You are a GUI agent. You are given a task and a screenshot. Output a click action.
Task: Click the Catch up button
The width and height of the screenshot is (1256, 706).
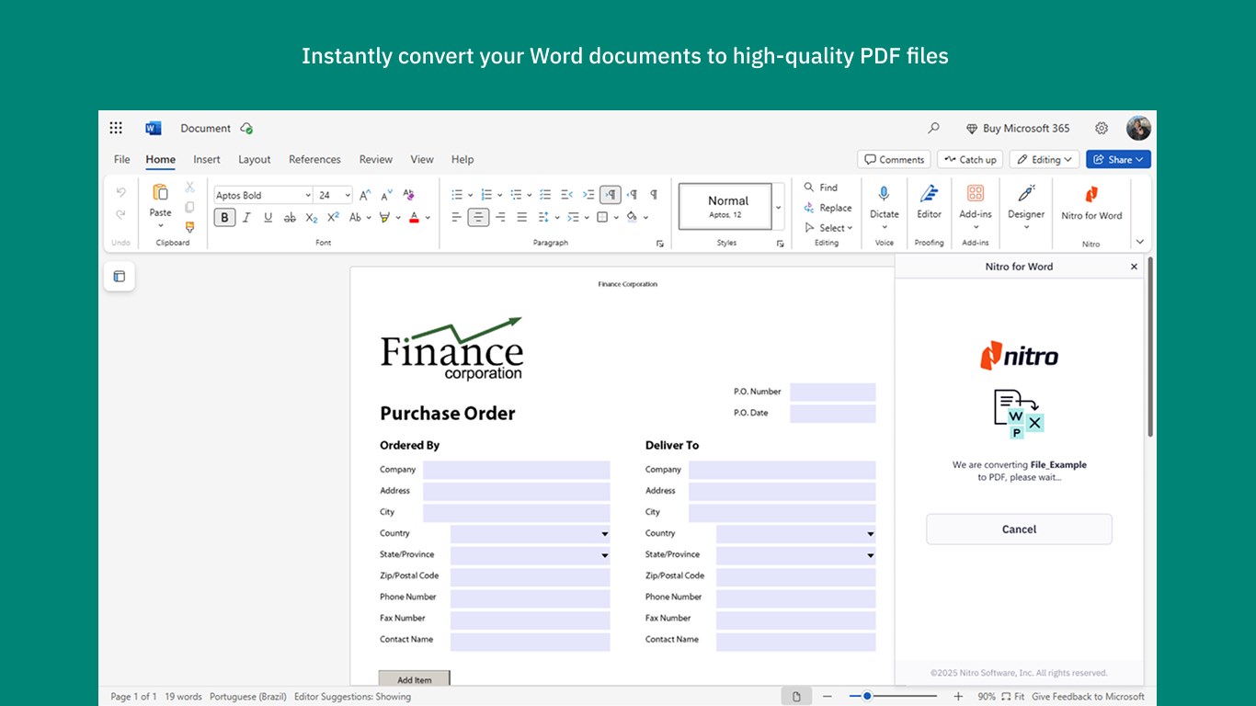coord(970,160)
